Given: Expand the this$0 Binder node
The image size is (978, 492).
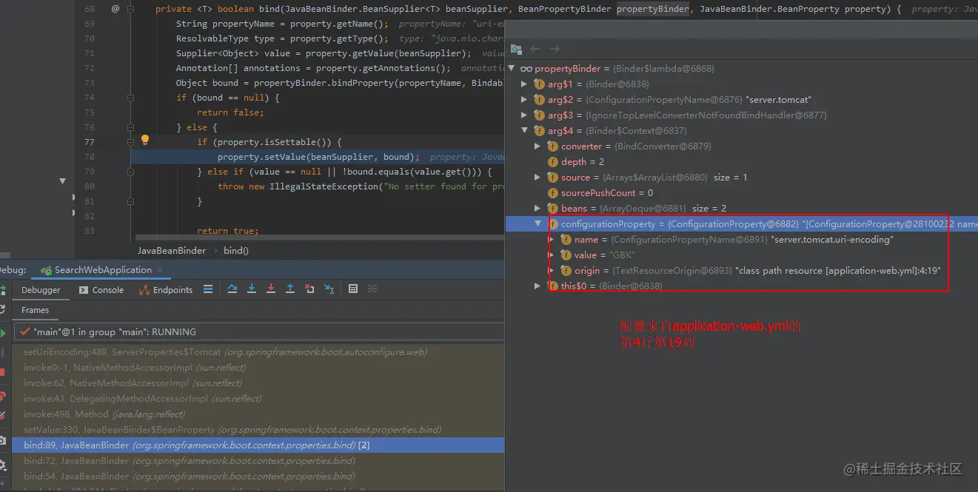Looking at the screenshot, I should pyautogui.click(x=537, y=286).
